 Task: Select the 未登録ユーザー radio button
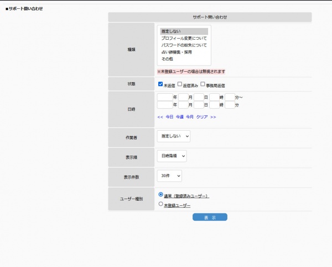coord(161,204)
